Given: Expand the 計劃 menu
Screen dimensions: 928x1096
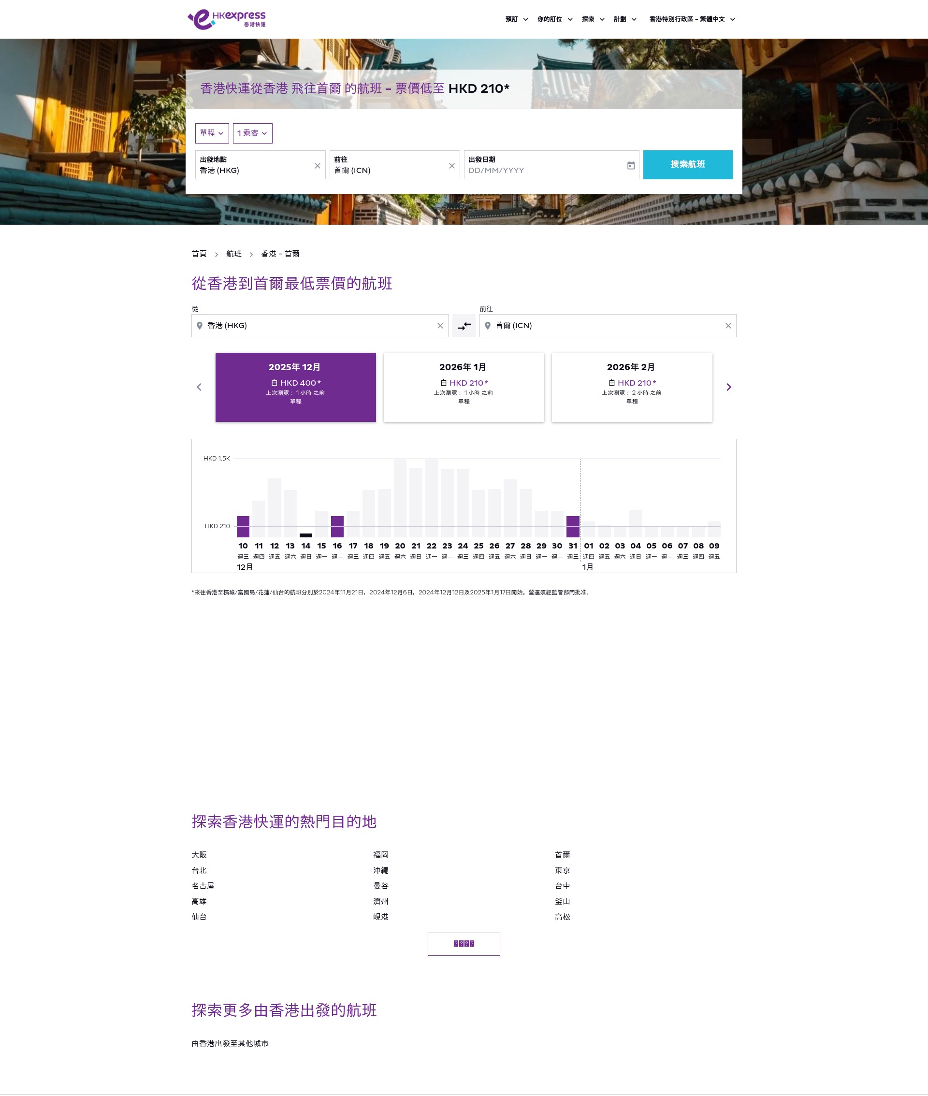Looking at the screenshot, I should (x=625, y=19).
